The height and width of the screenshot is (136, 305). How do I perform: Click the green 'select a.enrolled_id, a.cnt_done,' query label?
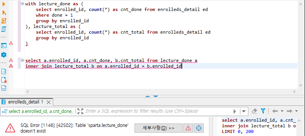tap(41, 111)
